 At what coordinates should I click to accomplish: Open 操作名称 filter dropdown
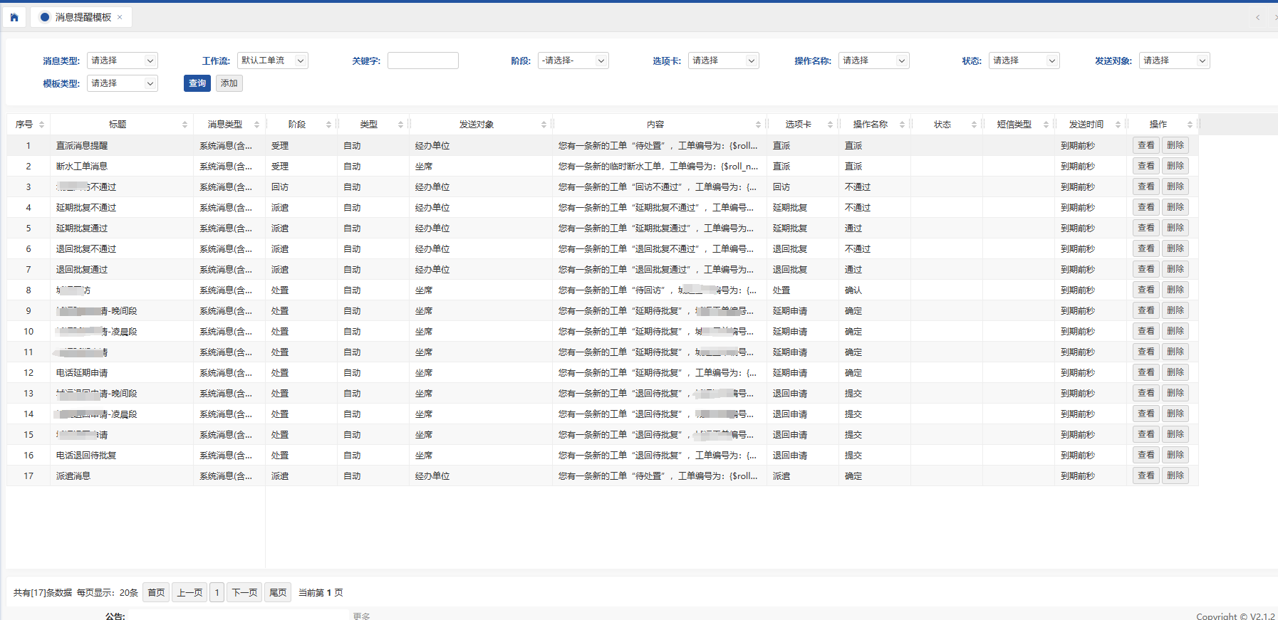873,61
